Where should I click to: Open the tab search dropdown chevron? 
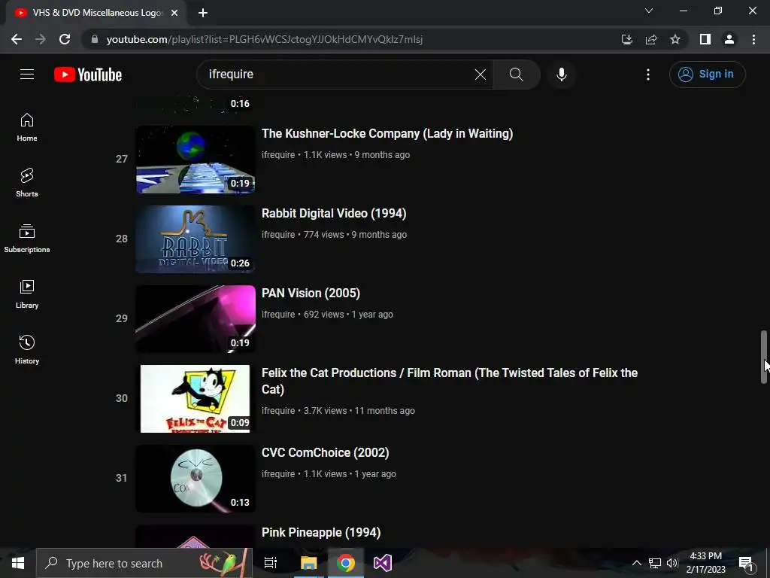pos(649,11)
